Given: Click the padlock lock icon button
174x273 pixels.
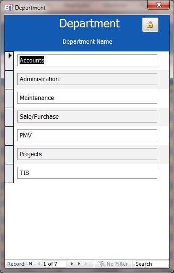Looking at the screenshot, I should 150,25.
